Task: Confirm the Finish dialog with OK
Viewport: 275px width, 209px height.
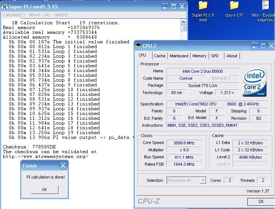Action: click(x=45, y=190)
